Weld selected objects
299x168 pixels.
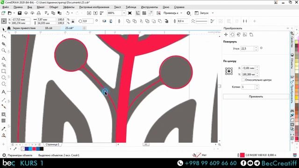pyautogui.click(x=128, y=21)
